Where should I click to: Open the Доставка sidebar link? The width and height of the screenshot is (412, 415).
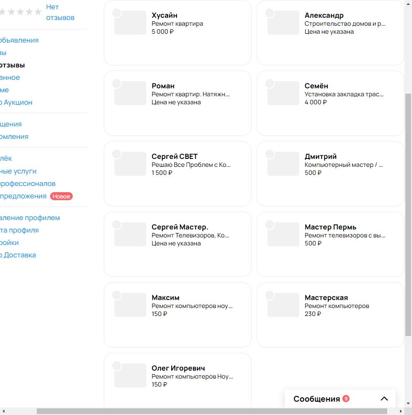click(x=18, y=255)
